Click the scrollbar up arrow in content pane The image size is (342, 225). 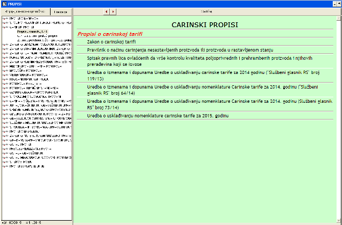click(339, 18)
